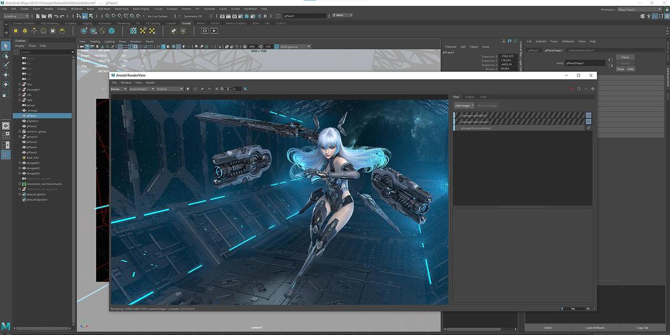The image size is (670, 335).
Task: Activate the Move tool in toolbox
Action: (x=6, y=75)
